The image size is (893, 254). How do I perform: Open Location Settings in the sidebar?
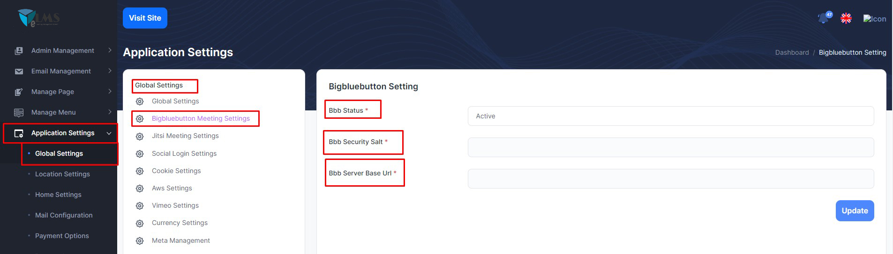point(62,174)
